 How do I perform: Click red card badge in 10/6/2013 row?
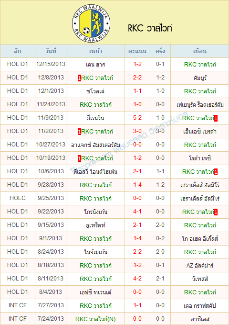(216, 172)
